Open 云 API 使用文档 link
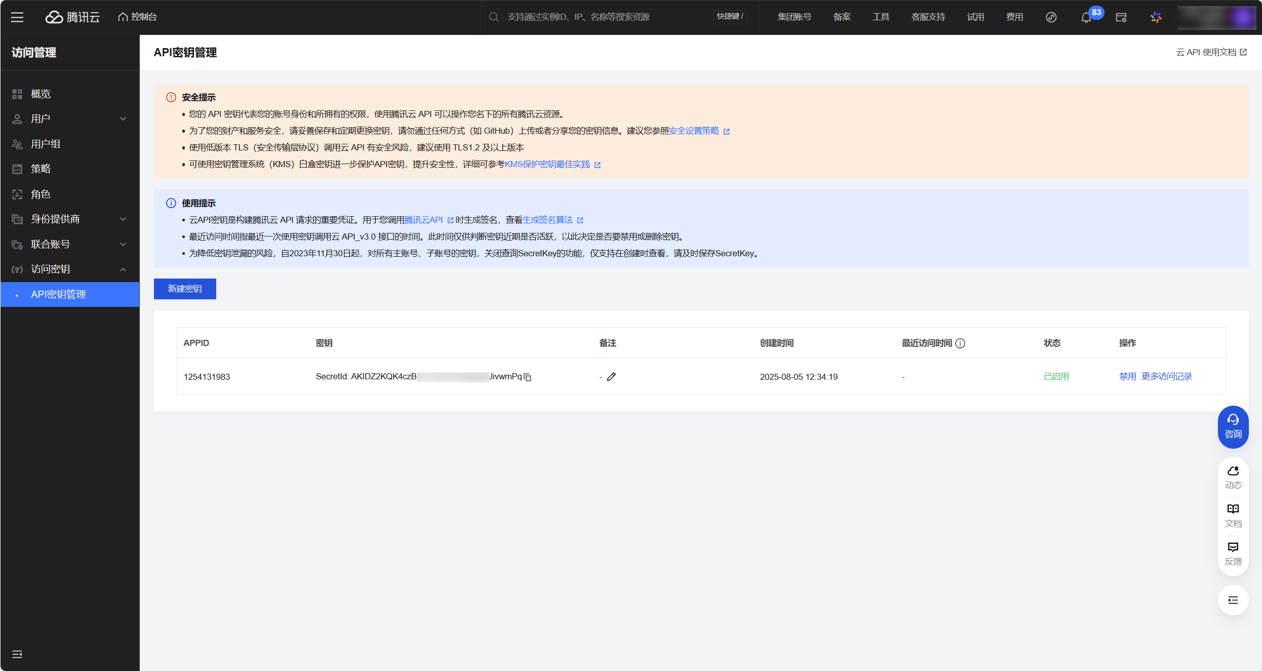1262x671 pixels. (1211, 52)
